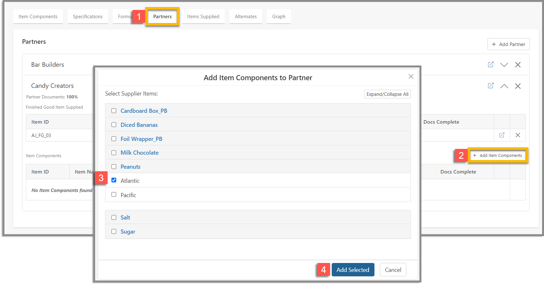
Task: Open the Specifications tab
Action: coord(87,17)
